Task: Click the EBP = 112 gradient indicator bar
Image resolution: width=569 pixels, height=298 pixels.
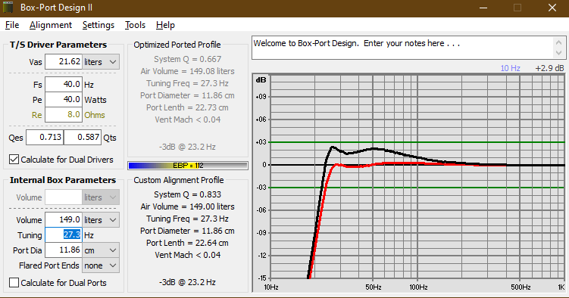Action: [188, 166]
